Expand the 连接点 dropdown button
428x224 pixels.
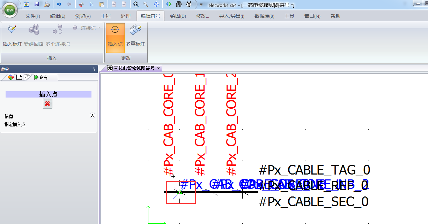pyautogui.click(x=87, y=28)
